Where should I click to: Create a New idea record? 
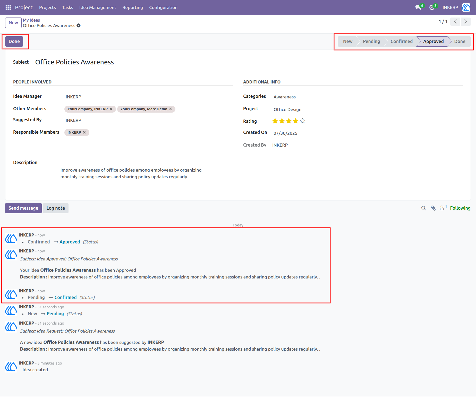[13, 23]
